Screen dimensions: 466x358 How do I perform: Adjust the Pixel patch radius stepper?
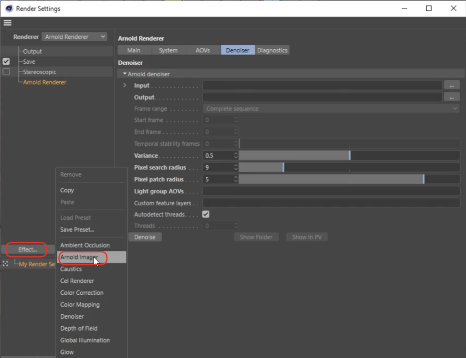[x=235, y=179]
